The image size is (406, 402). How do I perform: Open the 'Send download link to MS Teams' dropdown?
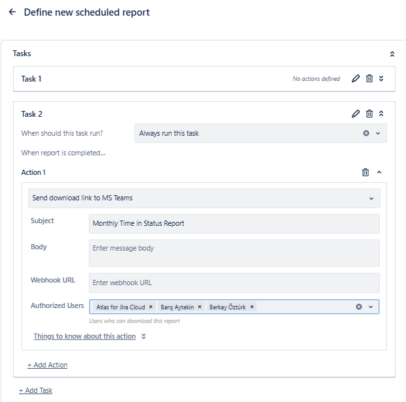click(x=204, y=198)
